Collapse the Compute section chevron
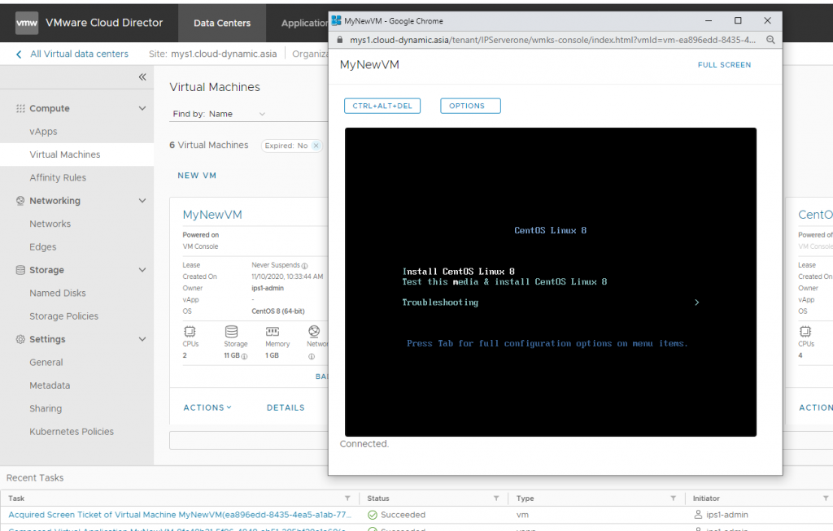 (142, 108)
